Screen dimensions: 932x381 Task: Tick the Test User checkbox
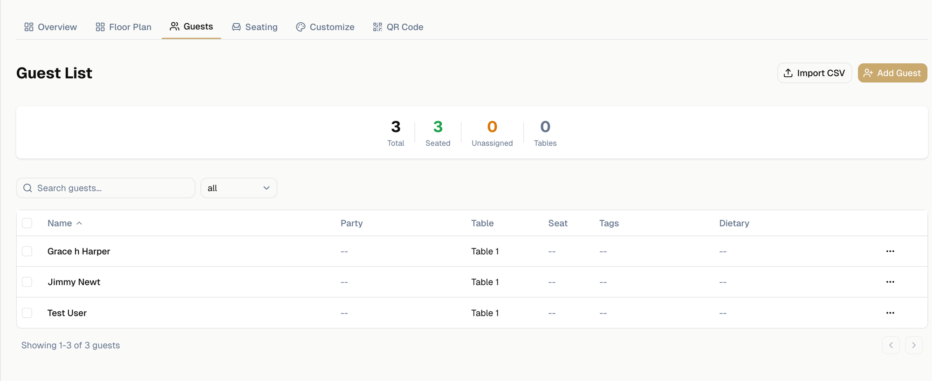coord(27,313)
